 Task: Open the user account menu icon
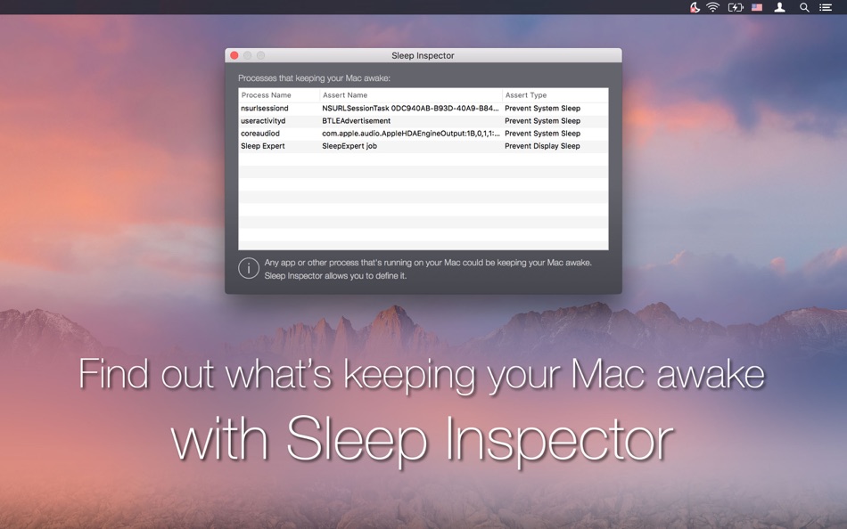click(x=779, y=7)
